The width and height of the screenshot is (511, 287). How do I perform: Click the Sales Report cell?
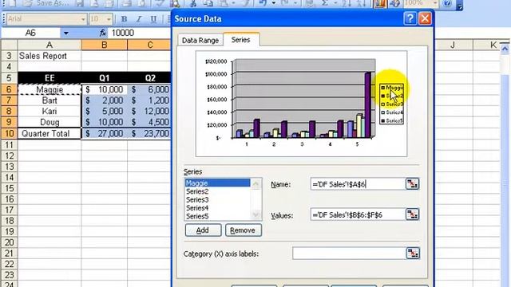[x=50, y=56]
